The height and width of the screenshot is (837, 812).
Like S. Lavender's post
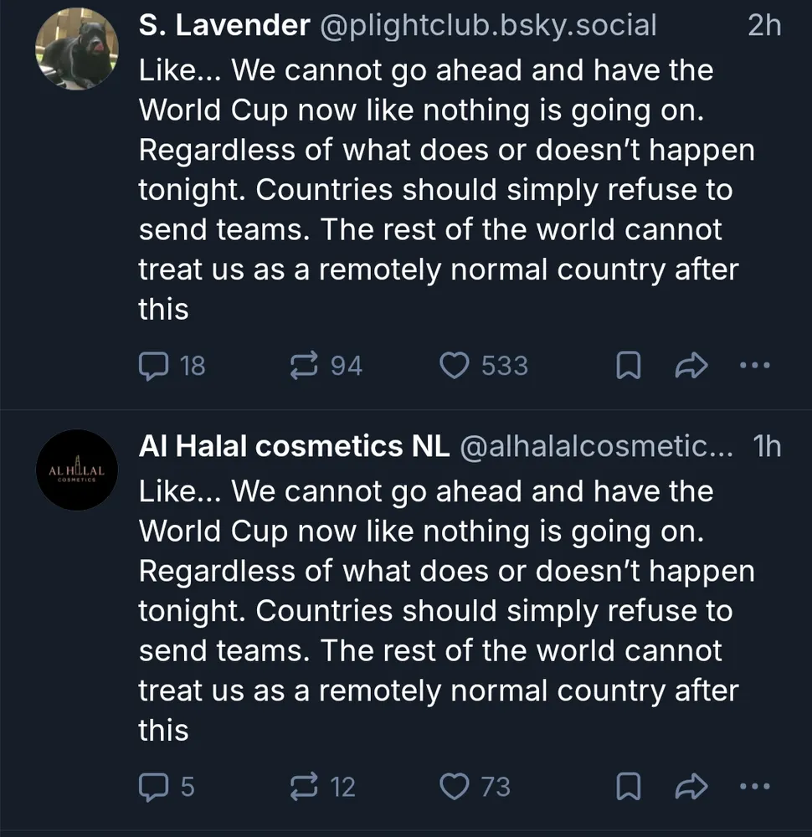454,366
